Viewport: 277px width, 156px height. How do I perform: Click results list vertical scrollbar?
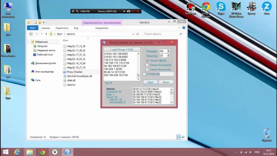(x=171, y=96)
